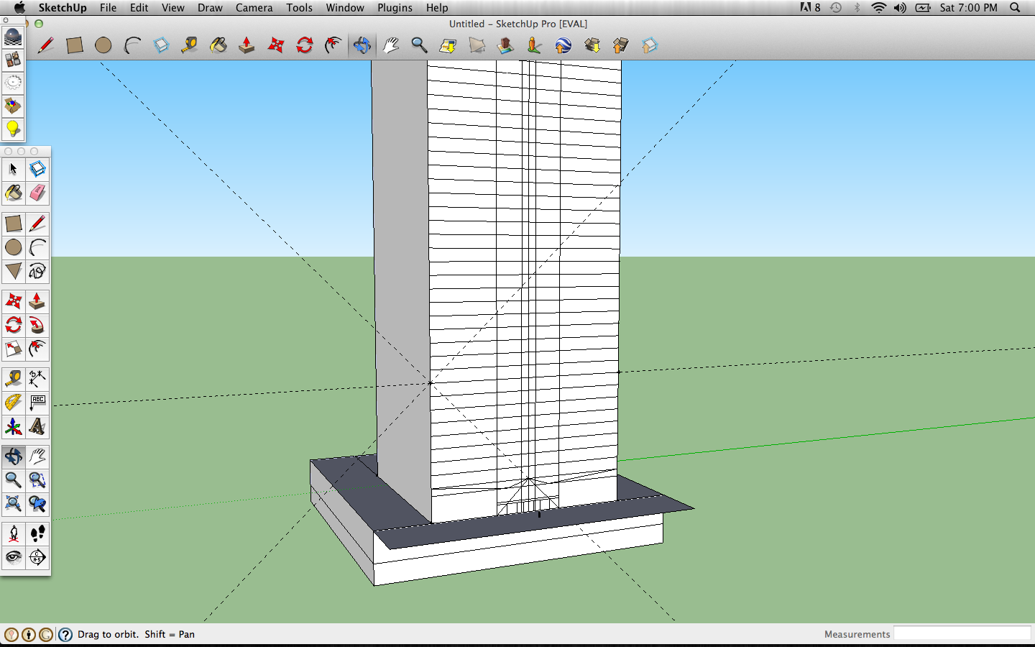Activate the Eraser tool
Viewport: 1035px width, 647px height.
[x=37, y=193]
